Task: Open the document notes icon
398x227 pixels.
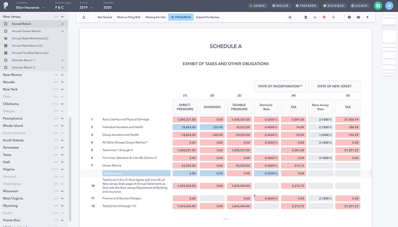Action: pos(306,17)
